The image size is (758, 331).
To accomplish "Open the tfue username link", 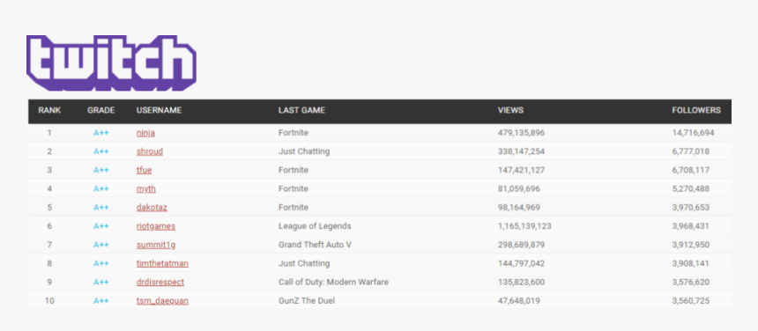I will pyautogui.click(x=144, y=170).
